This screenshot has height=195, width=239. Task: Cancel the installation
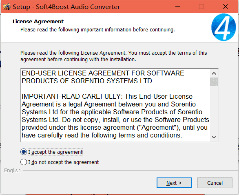tap(215, 183)
